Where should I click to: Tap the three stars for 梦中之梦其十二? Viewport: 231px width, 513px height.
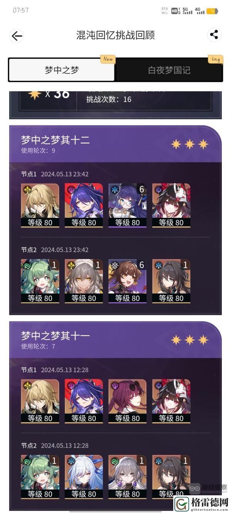point(190,144)
